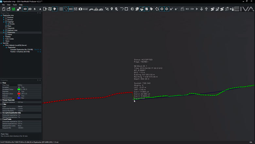Screen dimensions: 255x144
Task: Open the Tools menu
Action: pos(15,5)
